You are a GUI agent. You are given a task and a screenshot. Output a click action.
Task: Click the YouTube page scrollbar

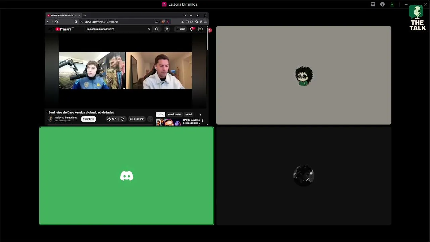pos(207,39)
